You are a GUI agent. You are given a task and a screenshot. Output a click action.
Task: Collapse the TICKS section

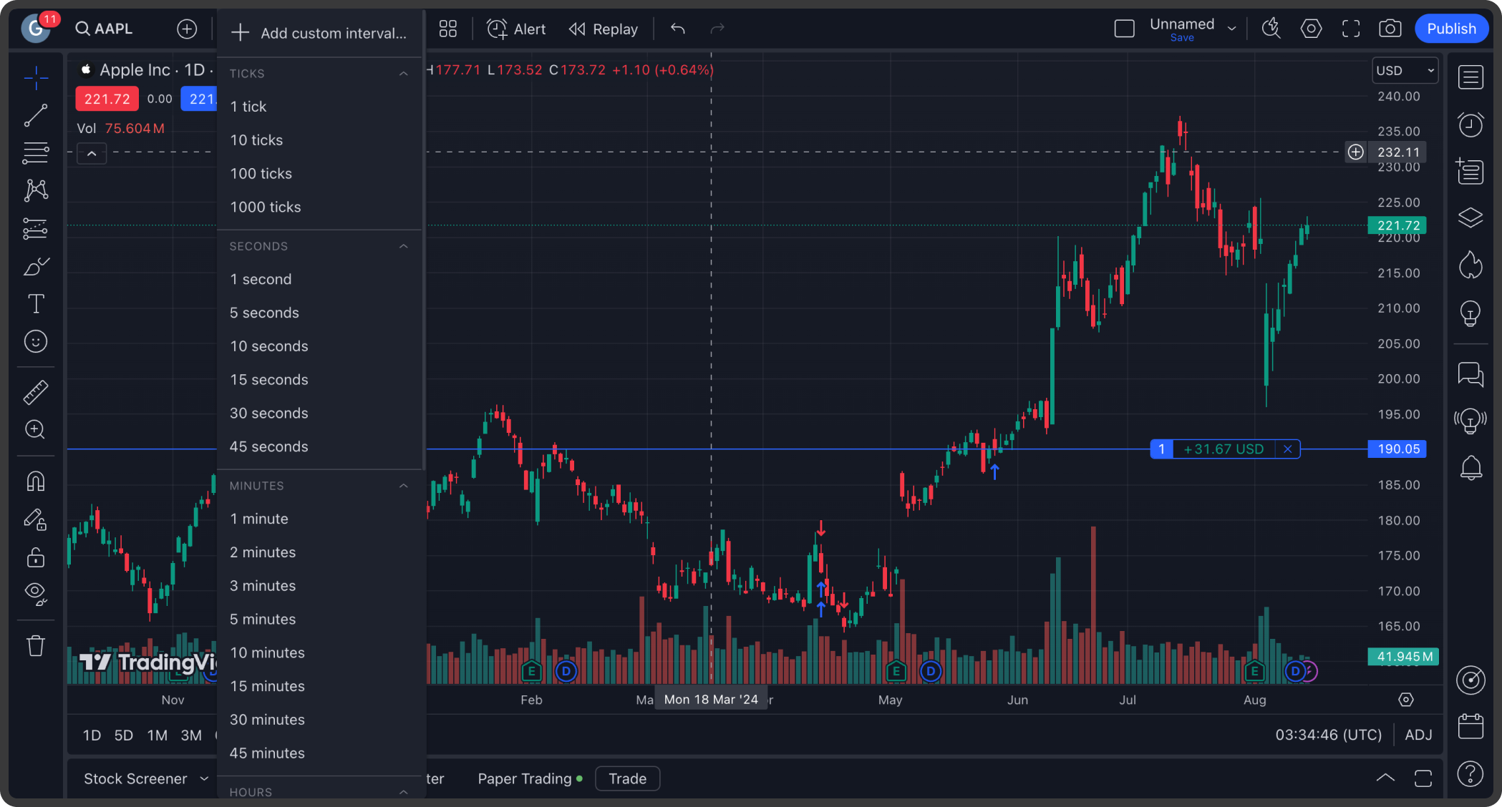404,74
